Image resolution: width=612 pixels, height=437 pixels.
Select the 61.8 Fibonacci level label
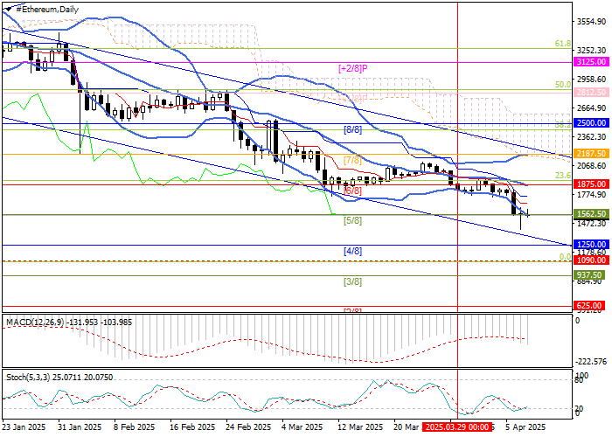562,43
